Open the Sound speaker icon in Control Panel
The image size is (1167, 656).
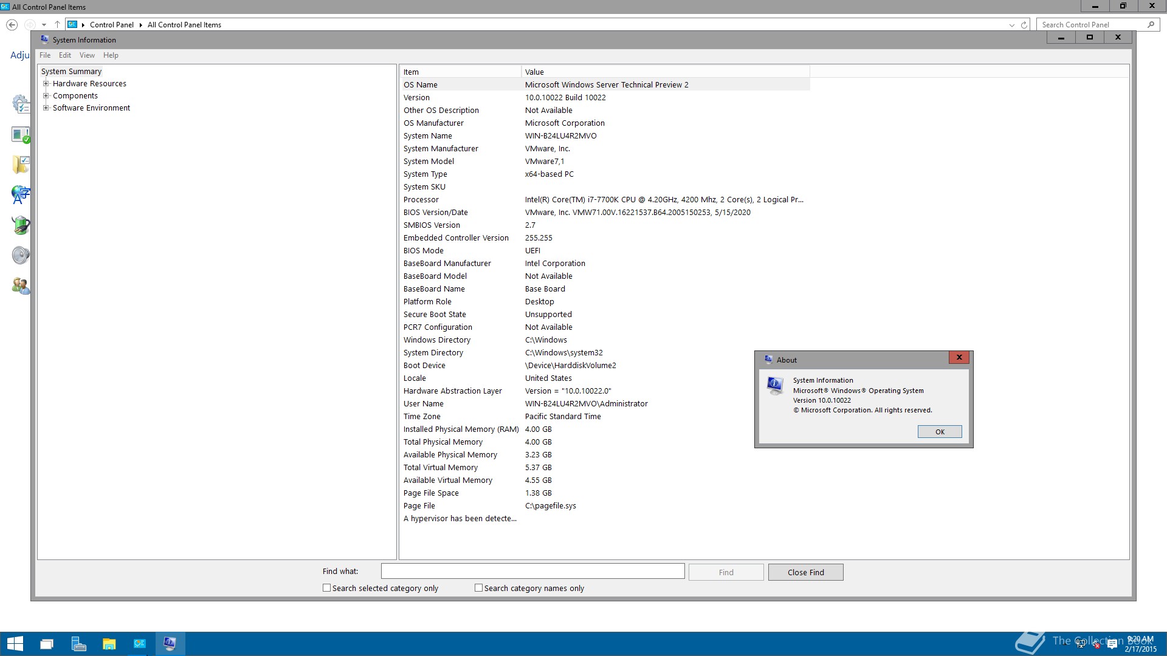[21, 255]
